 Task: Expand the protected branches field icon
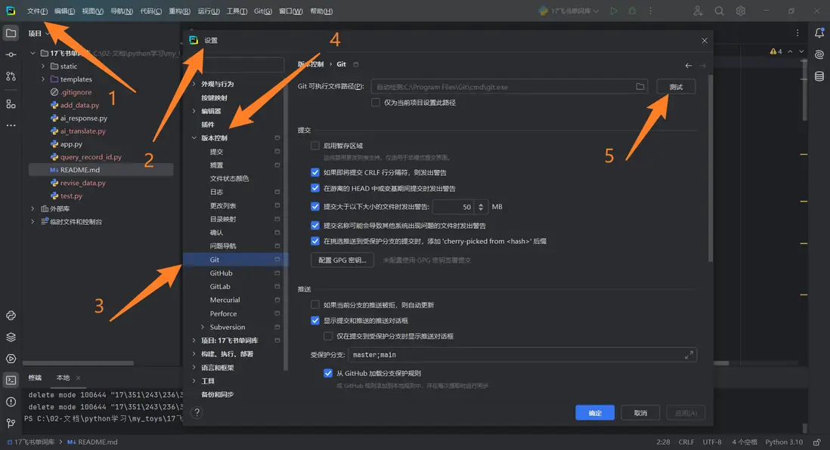pyautogui.click(x=689, y=355)
